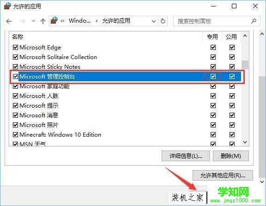The height and width of the screenshot is (206, 266).
Task: Toggle Microsoft 人脉 app checkbox
Action: point(15,96)
